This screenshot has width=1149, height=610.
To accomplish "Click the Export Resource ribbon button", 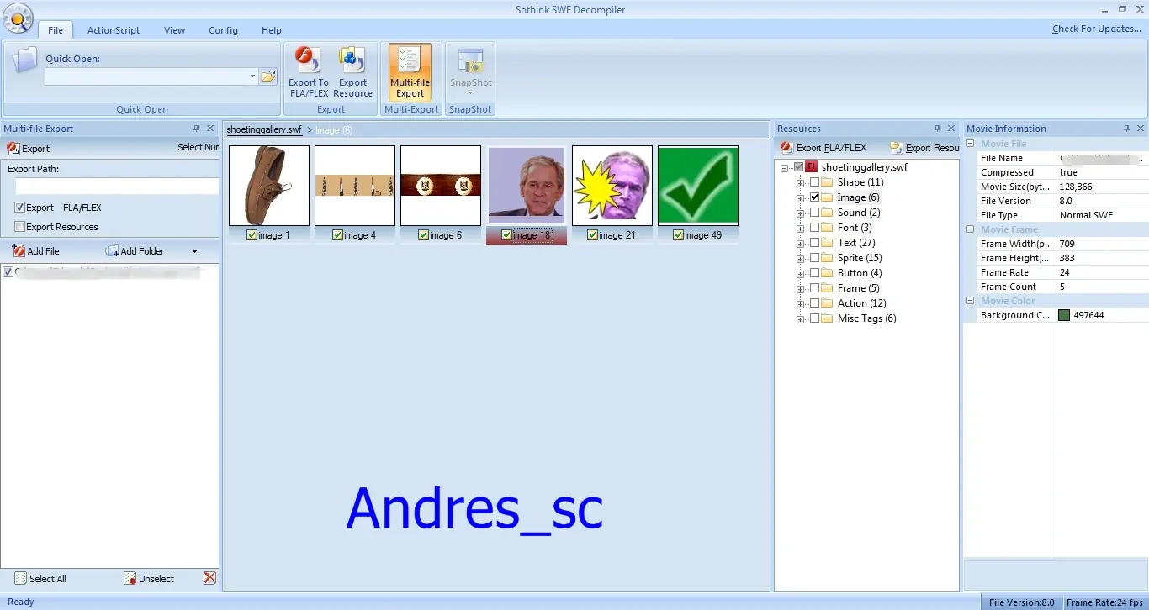I will pyautogui.click(x=352, y=72).
